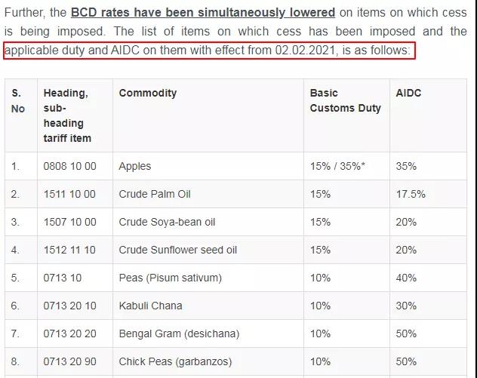Click the 'Basic Customs Duty' column header
The image size is (477, 378).
click(345, 100)
